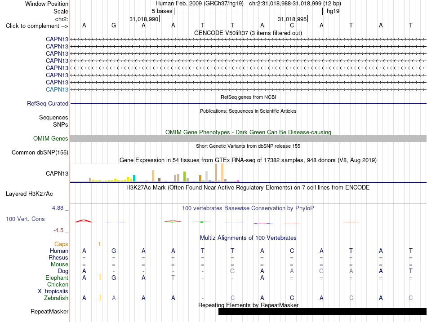Click the RepeatMasker track label
427x322 pixels.
tap(49, 311)
